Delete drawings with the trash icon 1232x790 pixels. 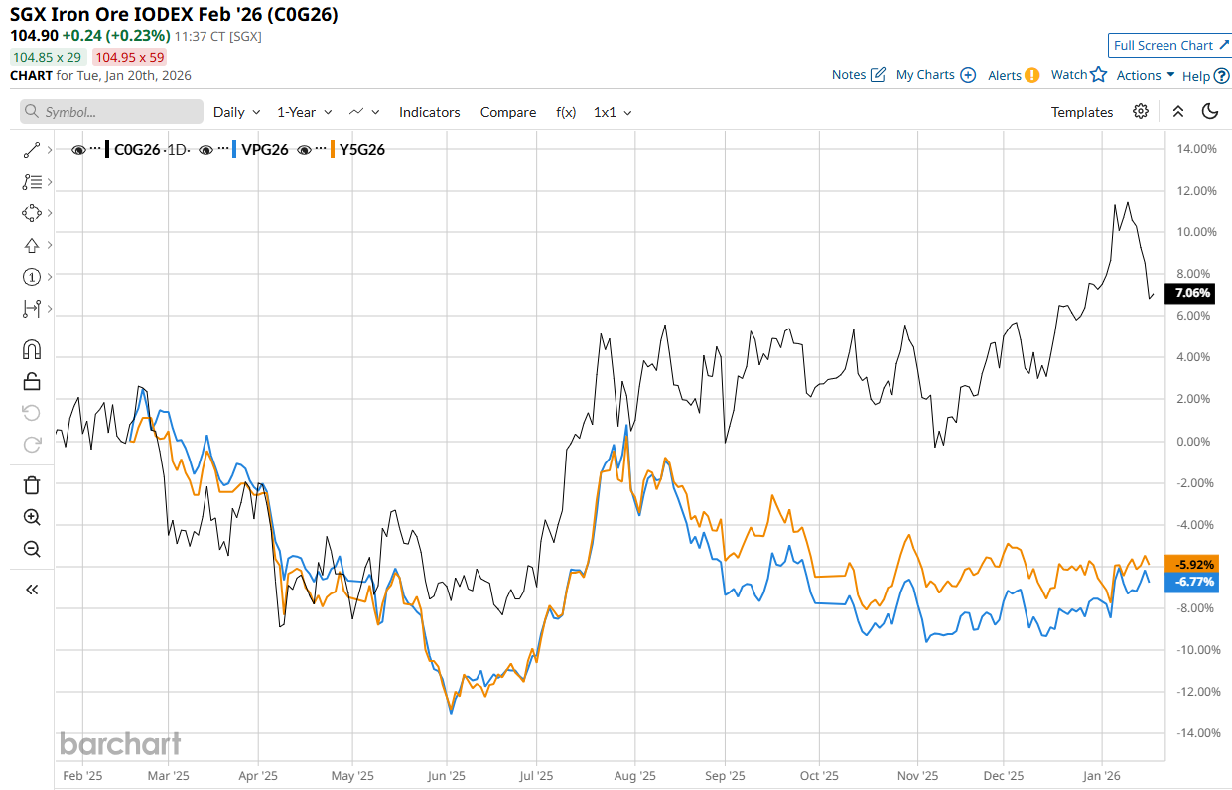coord(32,484)
